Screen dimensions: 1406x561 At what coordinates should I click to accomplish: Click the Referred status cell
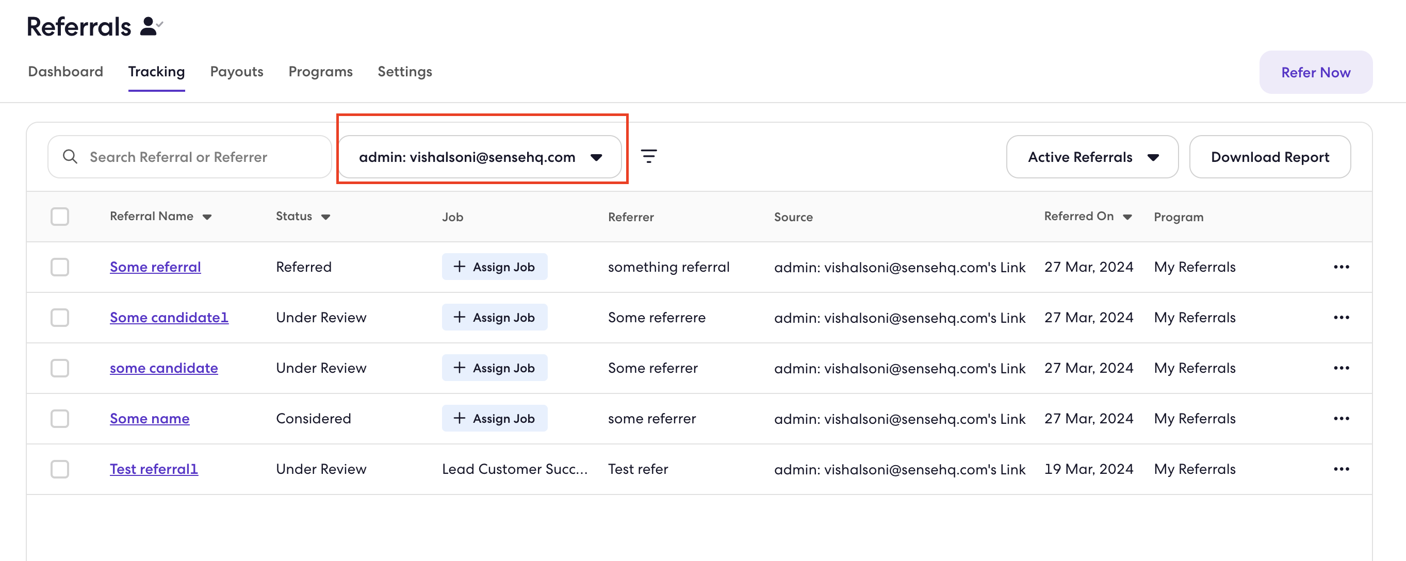click(303, 267)
